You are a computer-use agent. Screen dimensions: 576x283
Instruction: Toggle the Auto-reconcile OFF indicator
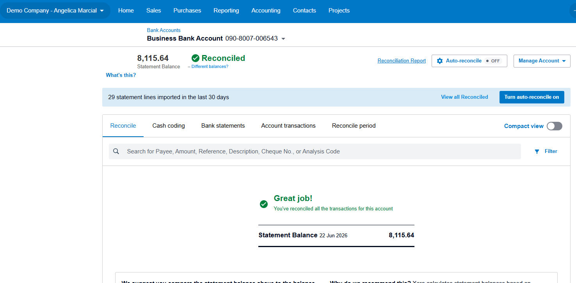point(493,61)
